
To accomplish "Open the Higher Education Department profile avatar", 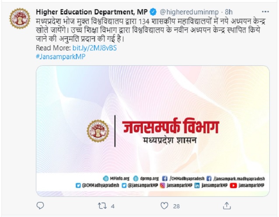I will 20,18.
